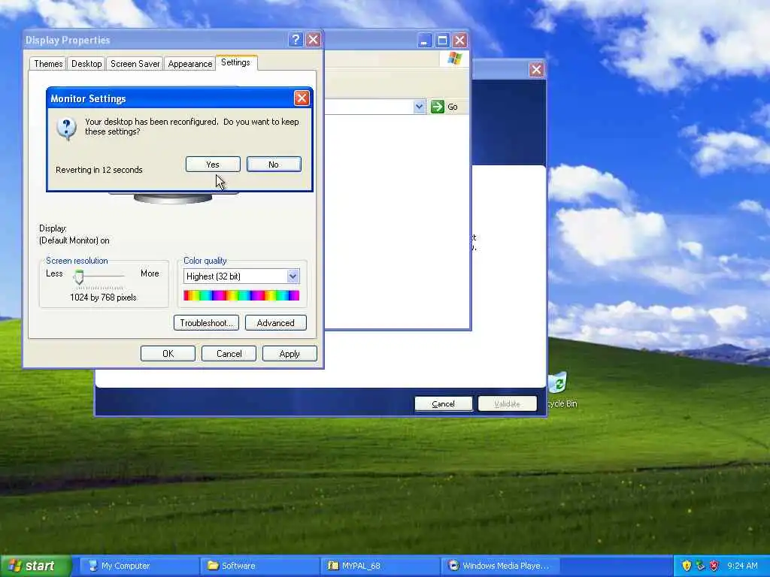Close the Monitor Settings dialog
Image resolution: width=770 pixels, height=577 pixels.
pyautogui.click(x=302, y=98)
